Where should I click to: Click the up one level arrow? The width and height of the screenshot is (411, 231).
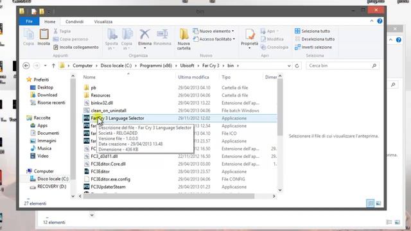pyautogui.click(x=53, y=65)
